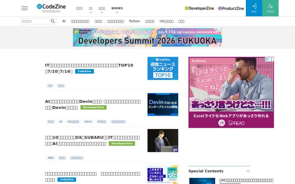Select the UX topic link
This screenshot has height=184, width=295.
[x=166, y=21]
